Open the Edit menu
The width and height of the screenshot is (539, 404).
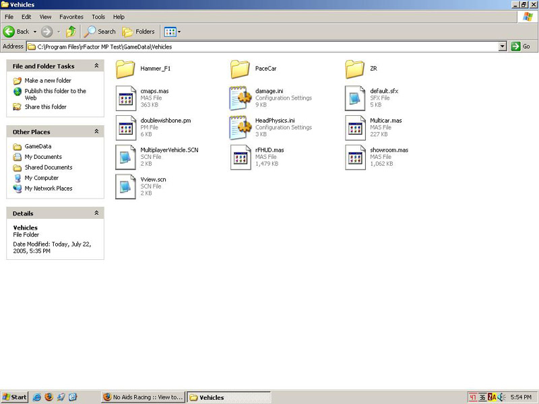coord(26,17)
